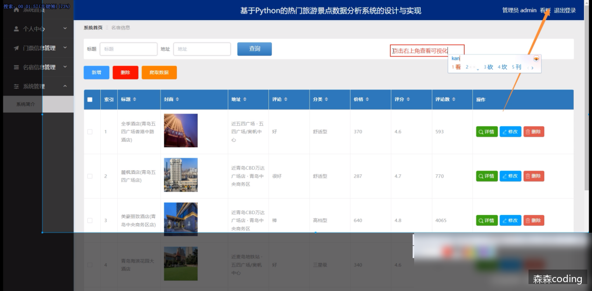
Task: Click the rating value 4.7 in row 2
Action: [398, 176]
